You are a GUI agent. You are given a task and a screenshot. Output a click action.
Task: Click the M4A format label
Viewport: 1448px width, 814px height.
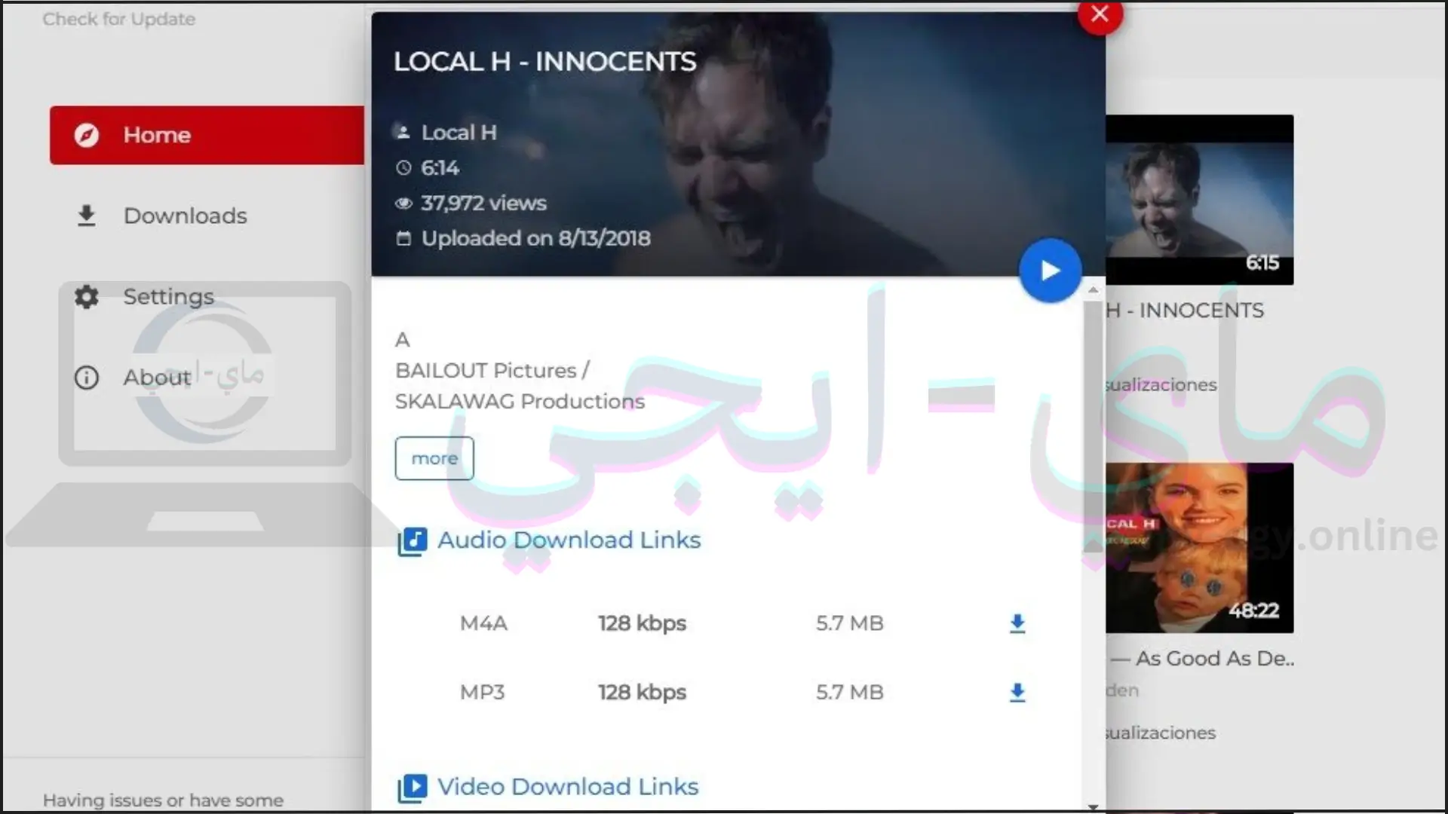[483, 623]
